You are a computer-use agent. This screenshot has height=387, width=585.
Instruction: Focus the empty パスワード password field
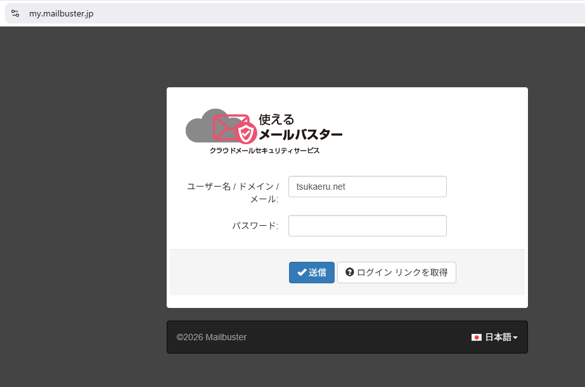click(367, 226)
